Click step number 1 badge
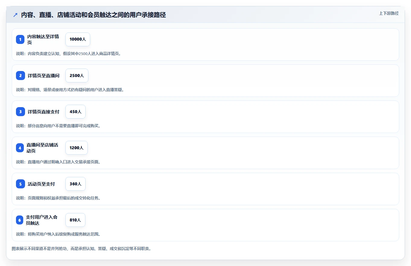The image size is (411, 266). 20,39
